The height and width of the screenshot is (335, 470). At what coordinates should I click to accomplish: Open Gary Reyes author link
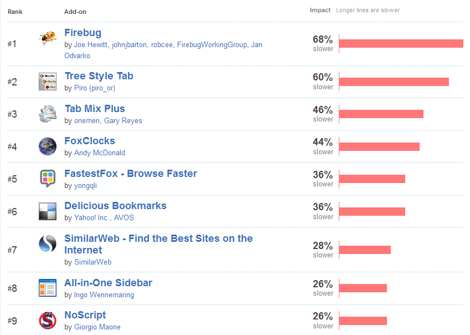[123, 121]
